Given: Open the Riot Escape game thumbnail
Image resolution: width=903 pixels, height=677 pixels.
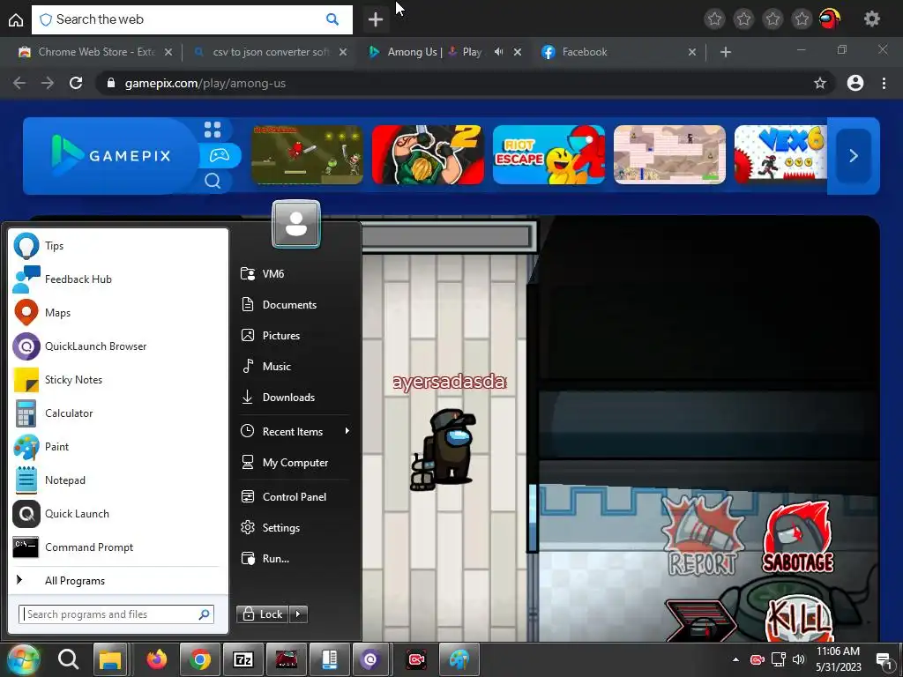Looking at the screenshot, I should tap(549, 155).
